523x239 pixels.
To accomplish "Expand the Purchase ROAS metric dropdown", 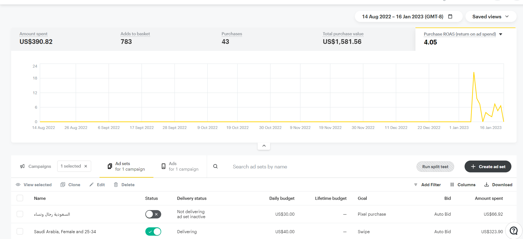I will [x=501, y=34].
